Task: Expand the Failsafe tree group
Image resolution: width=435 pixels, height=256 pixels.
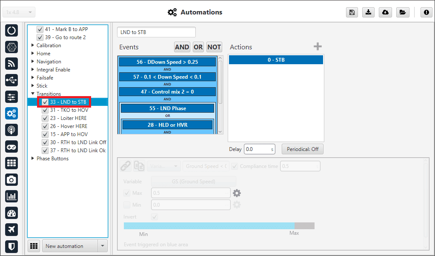Action: [x=33, y=78]
